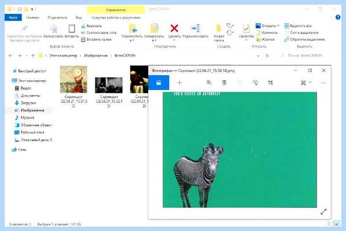Click the Открыть ribbon command
The width and height of the screenshot is (346, 231).
[x=267, y=26]
